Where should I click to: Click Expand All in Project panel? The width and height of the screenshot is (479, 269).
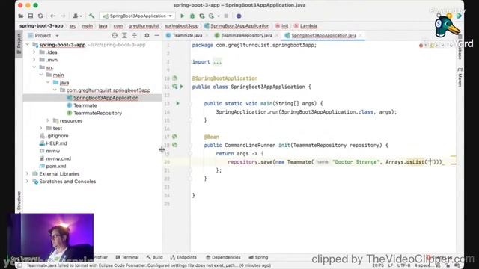(125, 36)
